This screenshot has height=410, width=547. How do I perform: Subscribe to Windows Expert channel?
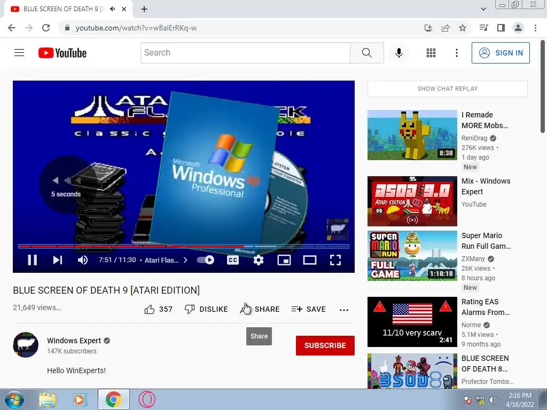pos(325,345)
